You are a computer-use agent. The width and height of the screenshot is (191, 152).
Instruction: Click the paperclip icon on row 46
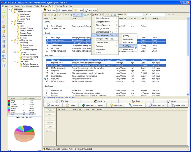pyautogui.click(x=45, y=28)
